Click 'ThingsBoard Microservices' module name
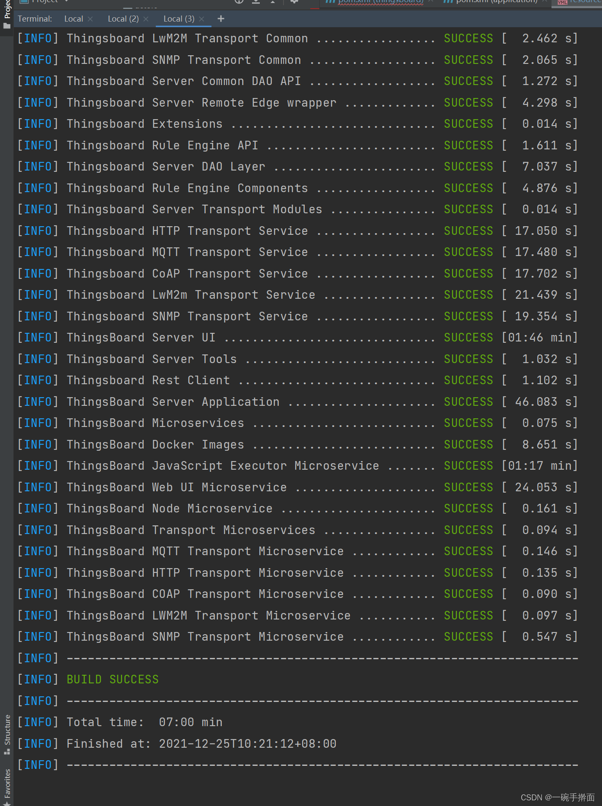The height and width of the screenshot is (806, 602). (x=155, y=423)
